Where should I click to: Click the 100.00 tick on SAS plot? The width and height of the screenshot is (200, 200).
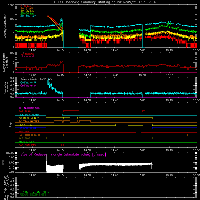10,153
